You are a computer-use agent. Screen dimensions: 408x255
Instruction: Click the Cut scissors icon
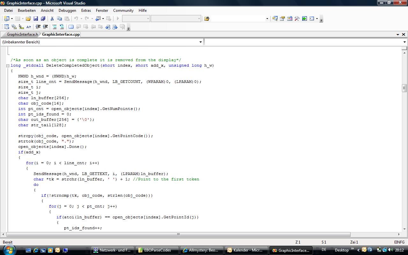52,18
